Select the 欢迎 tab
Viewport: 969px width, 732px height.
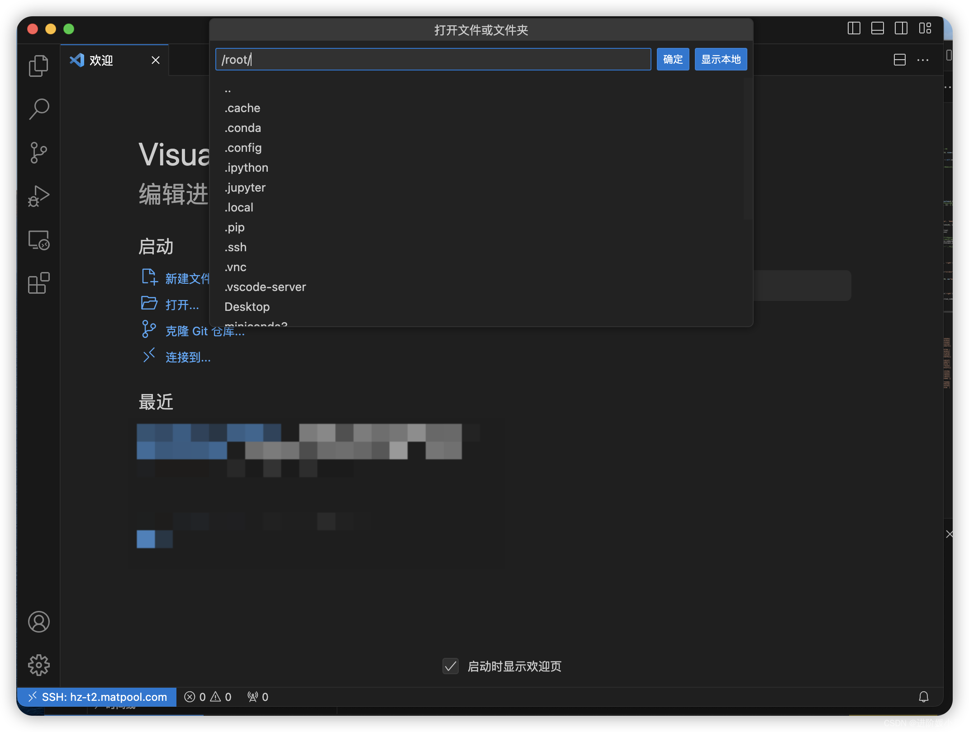[114, 60]
